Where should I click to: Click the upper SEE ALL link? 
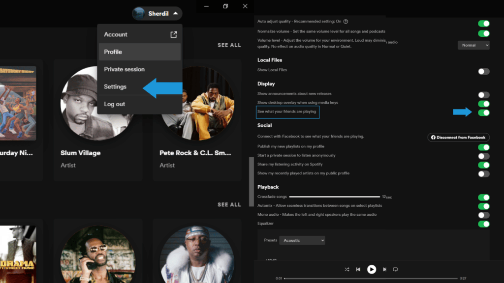229,45
